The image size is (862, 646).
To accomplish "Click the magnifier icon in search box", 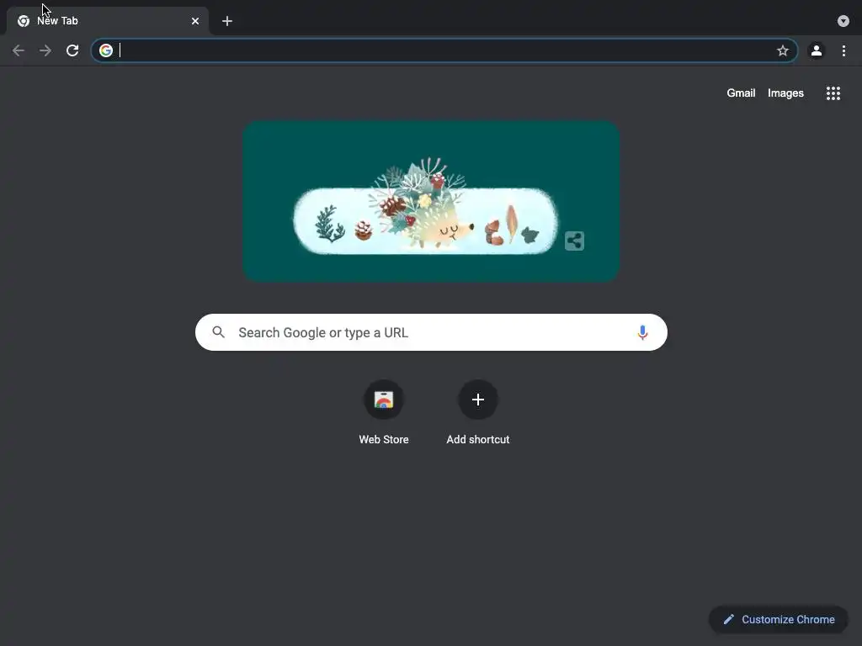I will click(219, 332).
